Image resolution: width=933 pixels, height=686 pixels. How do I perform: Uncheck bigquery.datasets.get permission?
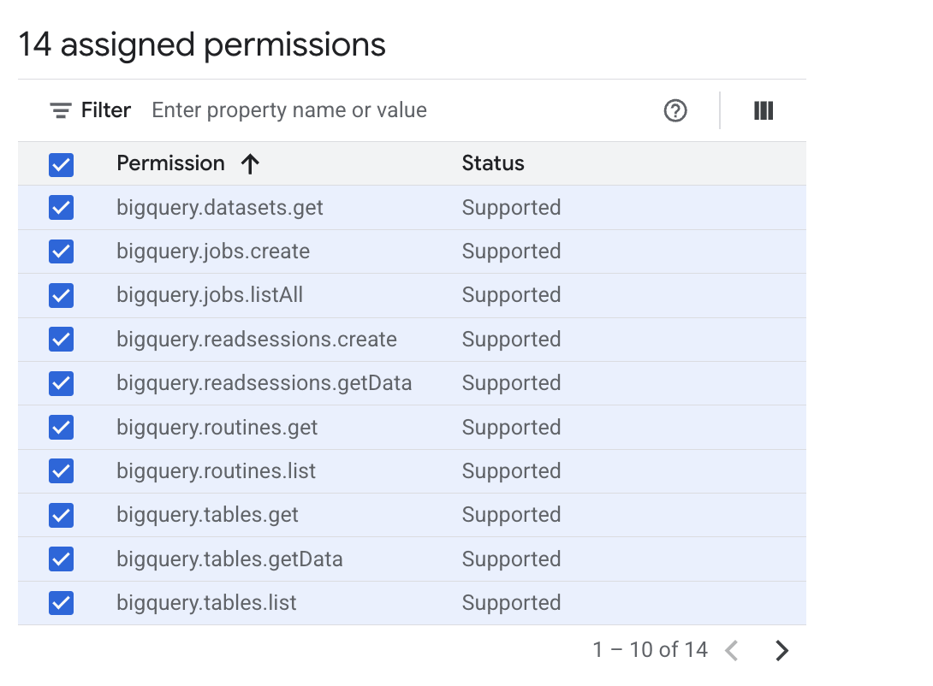[x=61, y=207]
